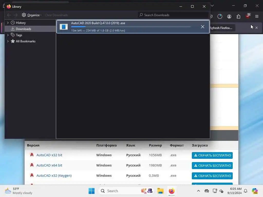Open Firefox account profile icon
This screenshot has height=197, width=263.
coord(229,16)
